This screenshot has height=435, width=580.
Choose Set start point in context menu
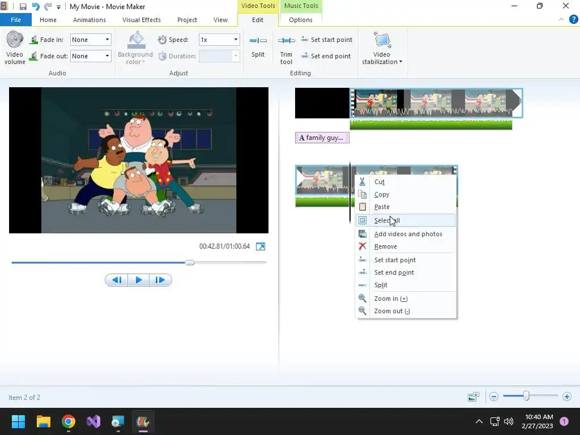point(406,260)
